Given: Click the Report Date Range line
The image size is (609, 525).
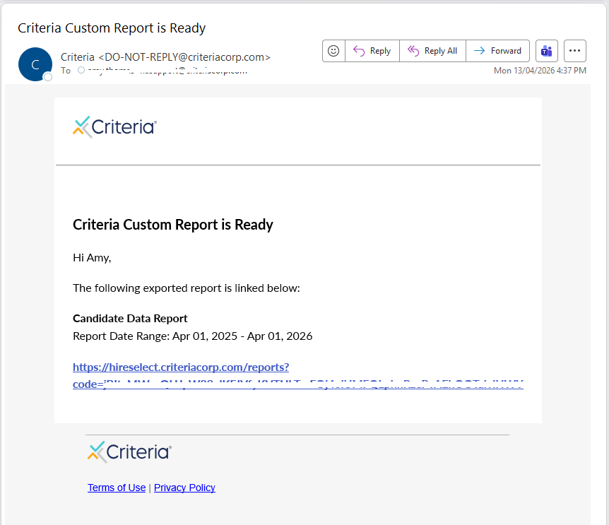Looking at the screenshot, I should tap(192, 336).
